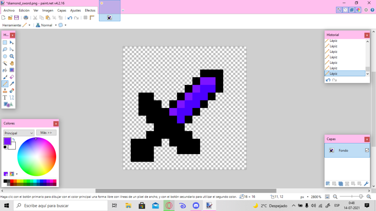Screen dimensions: 376x211
Task: Select the Color Picker eyedropper tool
Action: (12, 84)
